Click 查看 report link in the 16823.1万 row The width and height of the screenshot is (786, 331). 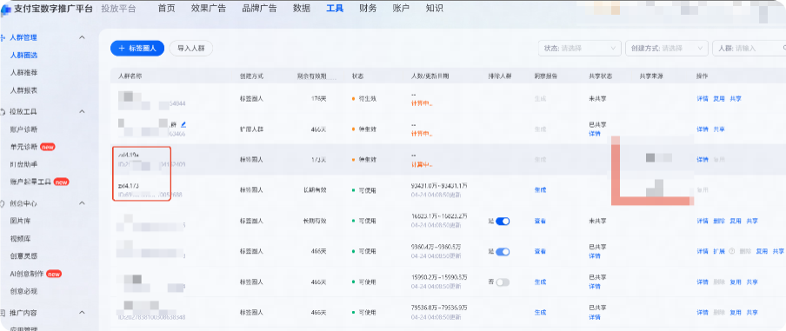point(540,221)
